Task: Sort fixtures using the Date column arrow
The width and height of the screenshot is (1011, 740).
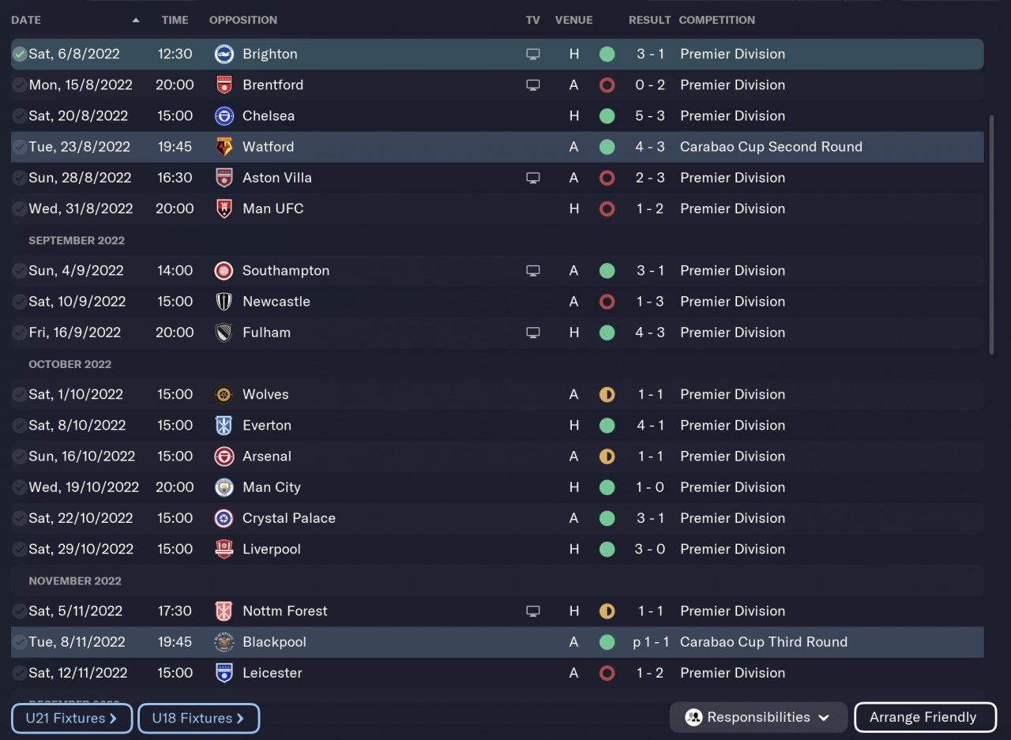Action: pyautogui.click(x=136, y=20)
